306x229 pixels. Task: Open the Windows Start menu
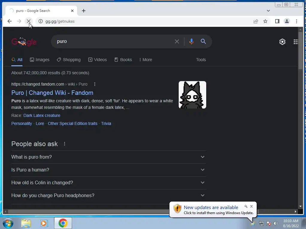coord(8,223)
